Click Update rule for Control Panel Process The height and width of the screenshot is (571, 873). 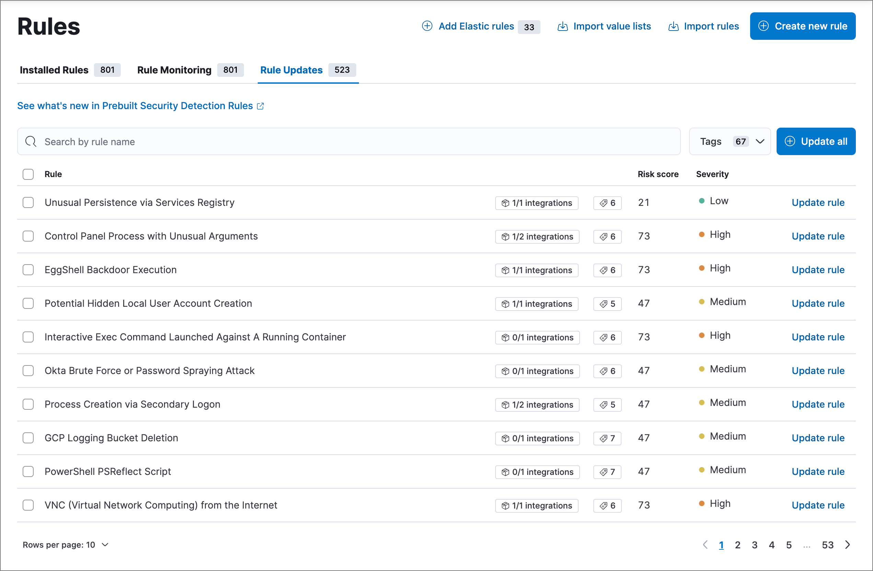point(818,236)
